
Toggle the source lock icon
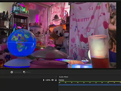[x=56, y=80]
